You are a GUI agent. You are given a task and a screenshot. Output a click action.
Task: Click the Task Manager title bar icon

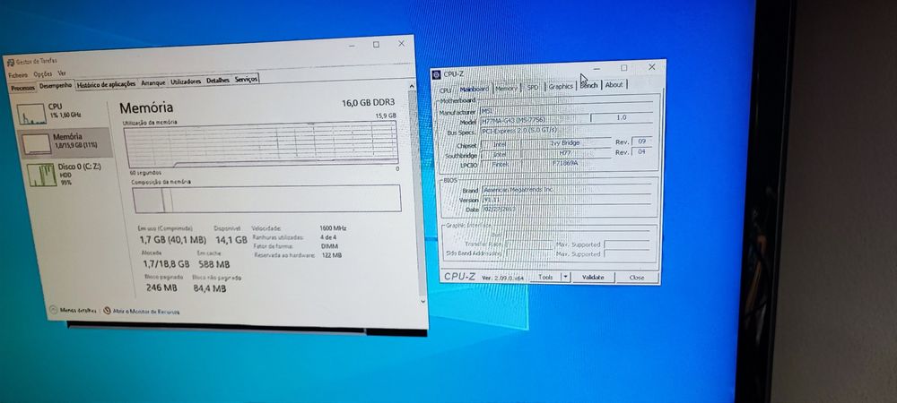tap(10, 62)
